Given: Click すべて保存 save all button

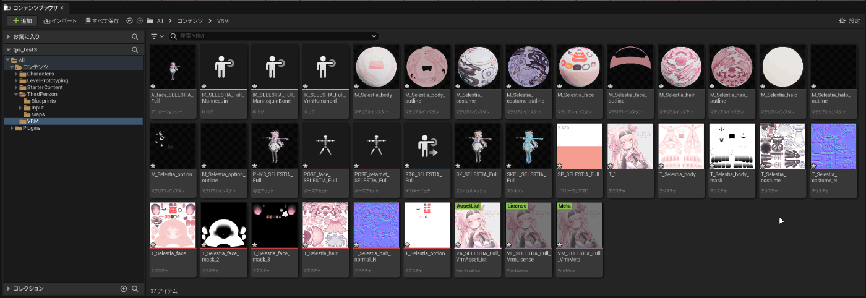Looking at the screenshot, I should point(101,20).
